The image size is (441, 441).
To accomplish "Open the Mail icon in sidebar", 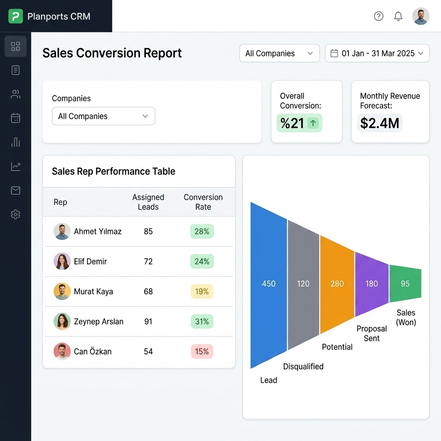I will point(16,190).
